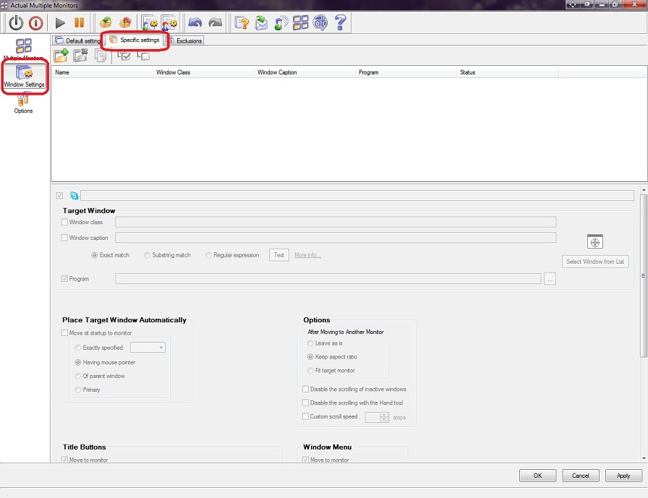
Task: Click the gray redo arrow icon
Action: pos(216,22)
